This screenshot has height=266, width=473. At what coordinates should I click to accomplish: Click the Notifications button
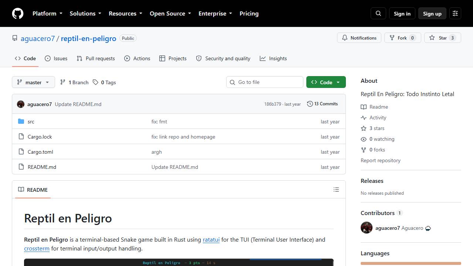coord(359,38)
